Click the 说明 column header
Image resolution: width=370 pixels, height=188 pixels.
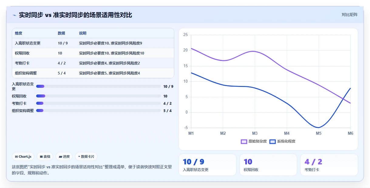(x=83, y=33)
